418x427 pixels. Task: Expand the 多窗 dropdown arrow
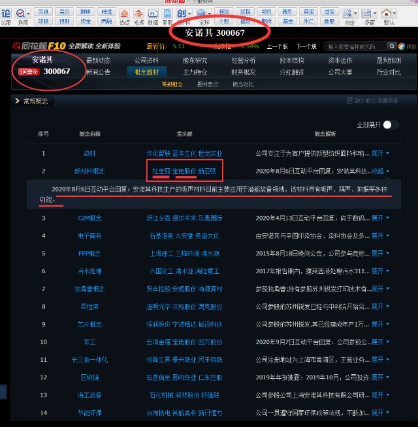(375, 13)
